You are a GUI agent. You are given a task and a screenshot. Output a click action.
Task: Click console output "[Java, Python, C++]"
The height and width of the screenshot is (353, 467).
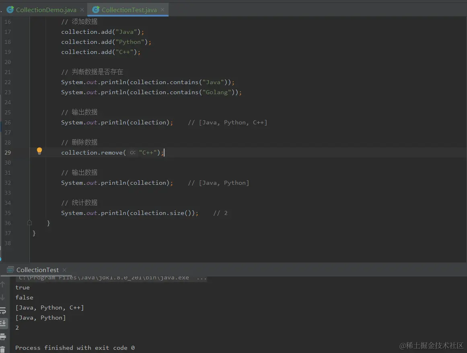(50, 308)
